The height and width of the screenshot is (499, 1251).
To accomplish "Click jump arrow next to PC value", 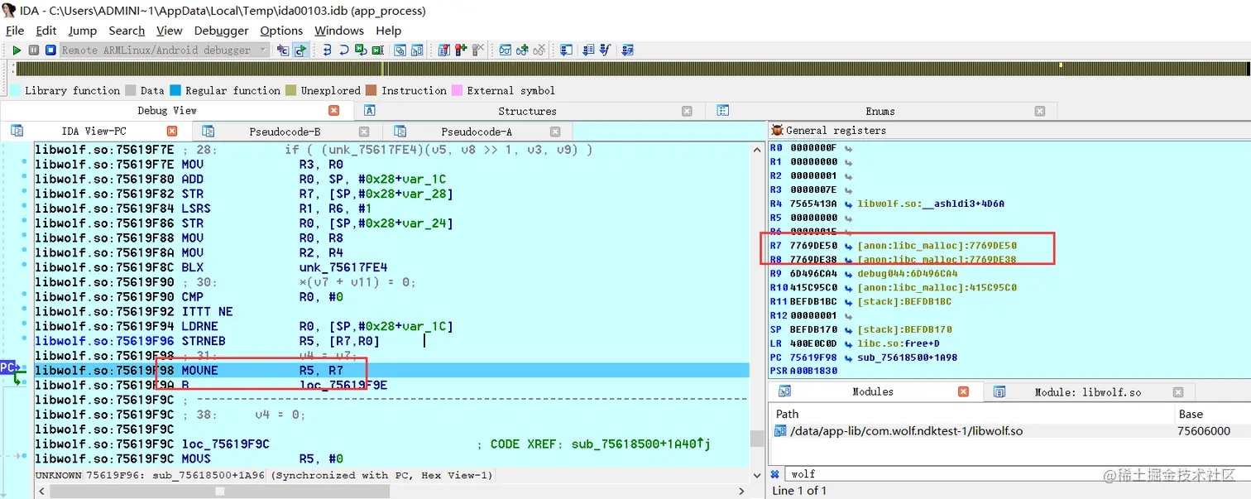I will 848,357.
